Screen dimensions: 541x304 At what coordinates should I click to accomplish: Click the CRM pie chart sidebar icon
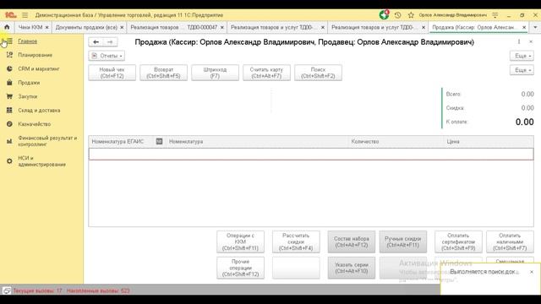[9, 68]
